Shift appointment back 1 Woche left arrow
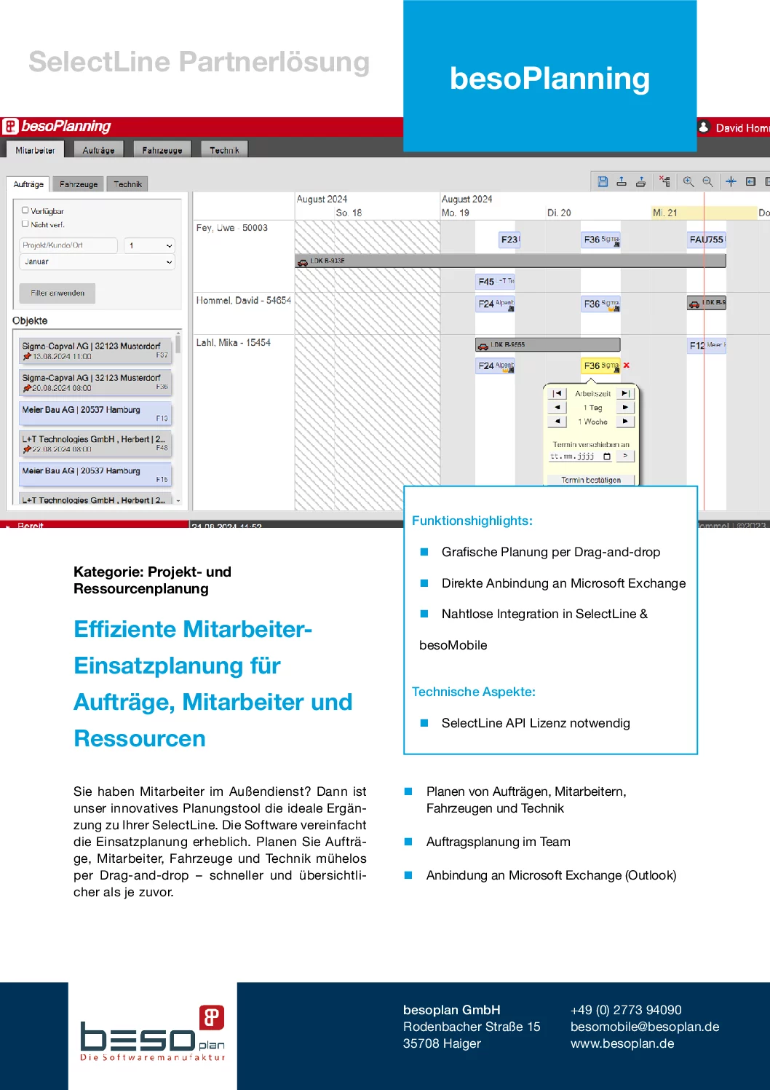 click(557, 421)
